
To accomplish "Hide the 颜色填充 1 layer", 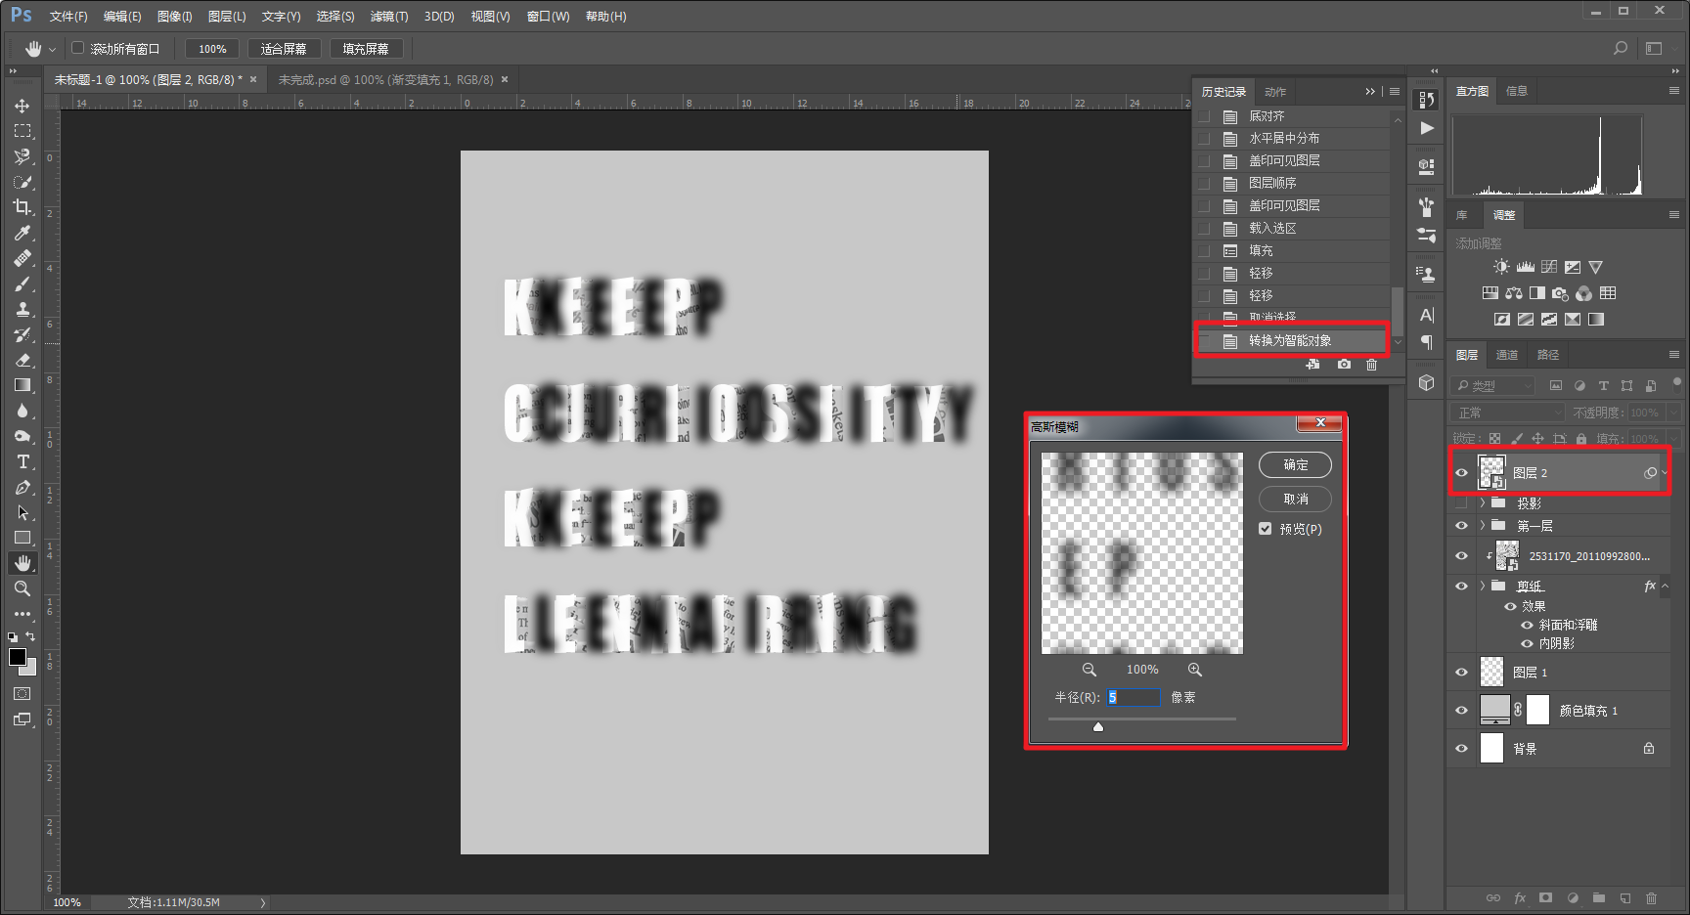I will (x=1461, y=711).
